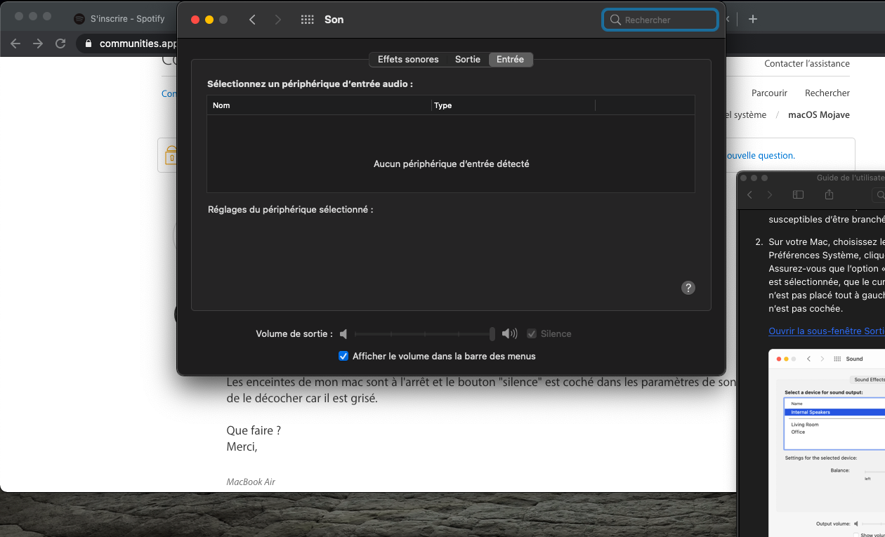Click the share icon in the Guide window

click(x=829, y=194)
